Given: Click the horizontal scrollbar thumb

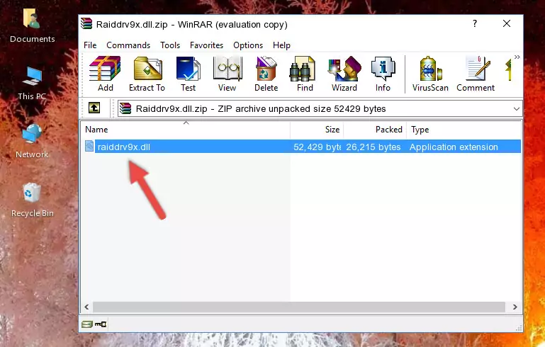Looking at the screenshot, I should [299, 307].
